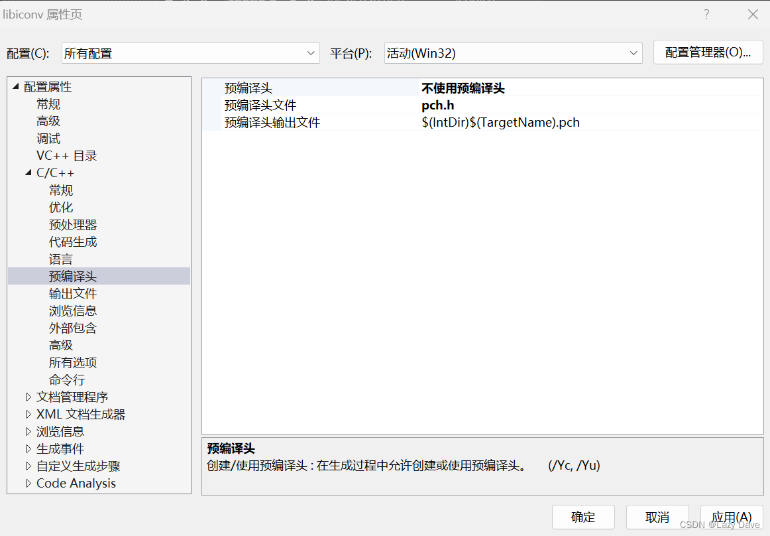Open the 平台(P) dropdown showing 活动(Win32)

(x=513, y=53)
